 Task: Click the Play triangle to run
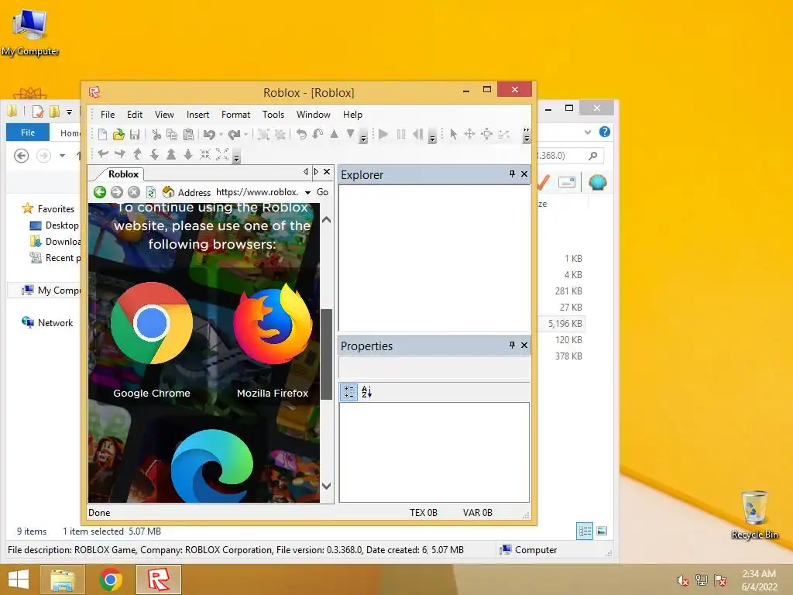383,135
